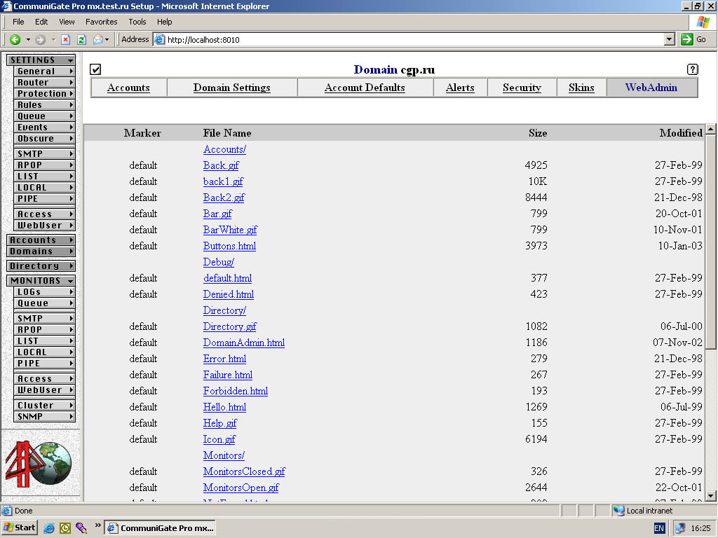This screenshot has height=538, width=718.
Task: Click the grey Forward arrow button
Action: point(40,40)
